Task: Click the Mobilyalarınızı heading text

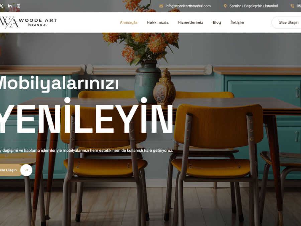Action: click(x=59, y=84)
